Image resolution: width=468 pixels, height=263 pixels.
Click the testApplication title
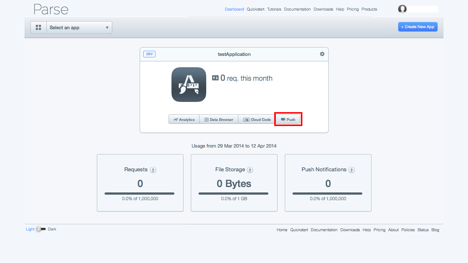coord(234,54)
